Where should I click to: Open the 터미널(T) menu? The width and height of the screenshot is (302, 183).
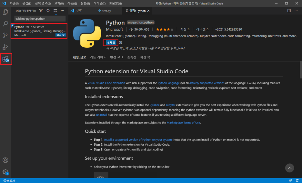99,4
